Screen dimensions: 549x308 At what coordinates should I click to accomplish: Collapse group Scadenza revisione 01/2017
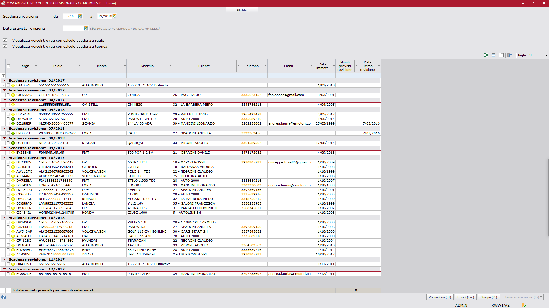point(5,81)
